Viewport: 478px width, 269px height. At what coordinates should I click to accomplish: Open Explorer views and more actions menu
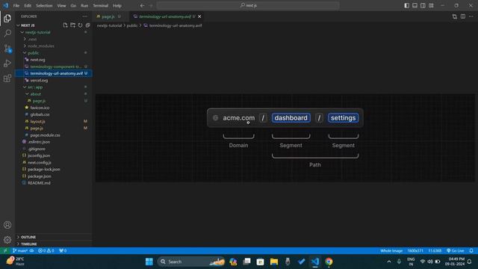(x=84, y=16)
